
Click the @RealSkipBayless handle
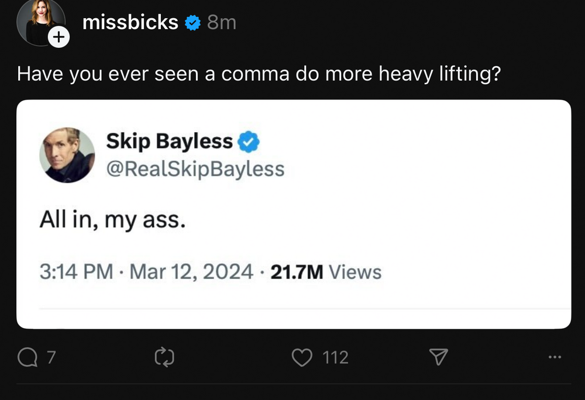point(195,168)
